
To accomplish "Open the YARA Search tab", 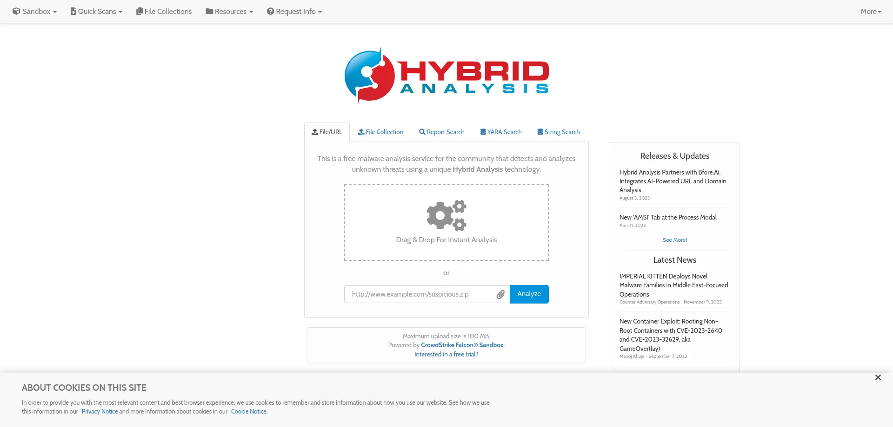I will pyautogui.click(x=501, y=132).
